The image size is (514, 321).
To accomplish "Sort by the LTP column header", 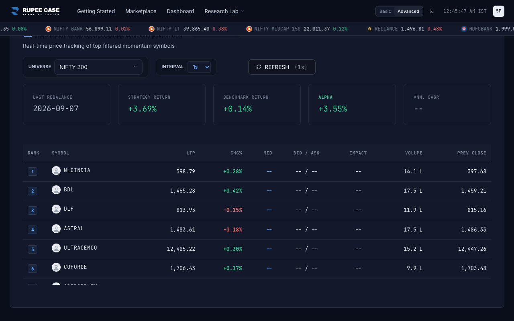I will click(x=191, y=153).
